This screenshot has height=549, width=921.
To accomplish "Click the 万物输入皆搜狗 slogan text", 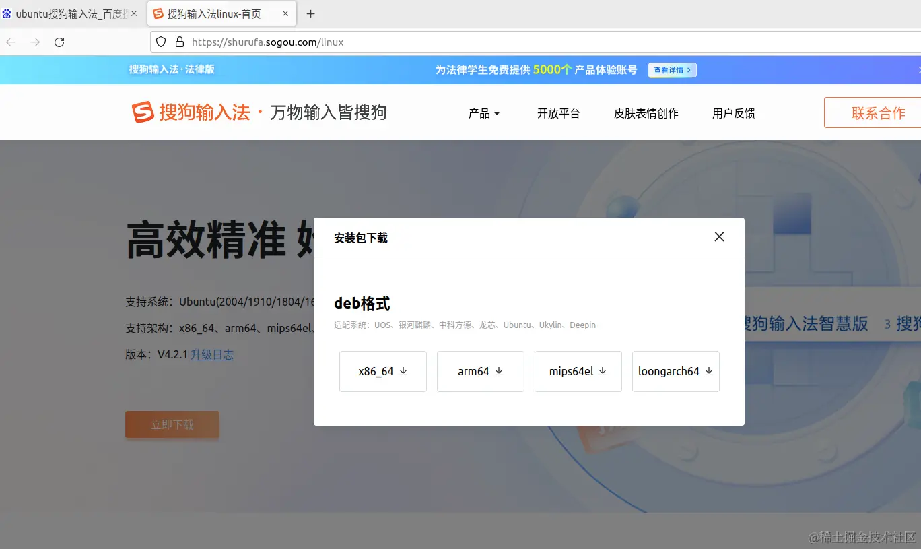I will 328,112.
